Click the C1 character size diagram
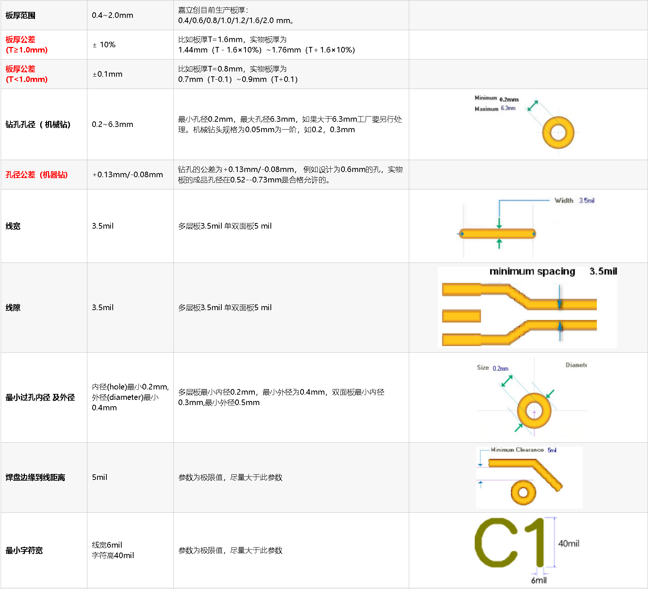The height and width of the screenshot is (589, 648). (x=527, y=550)
